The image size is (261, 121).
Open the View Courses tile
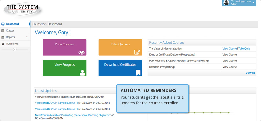tap(64, 47)
